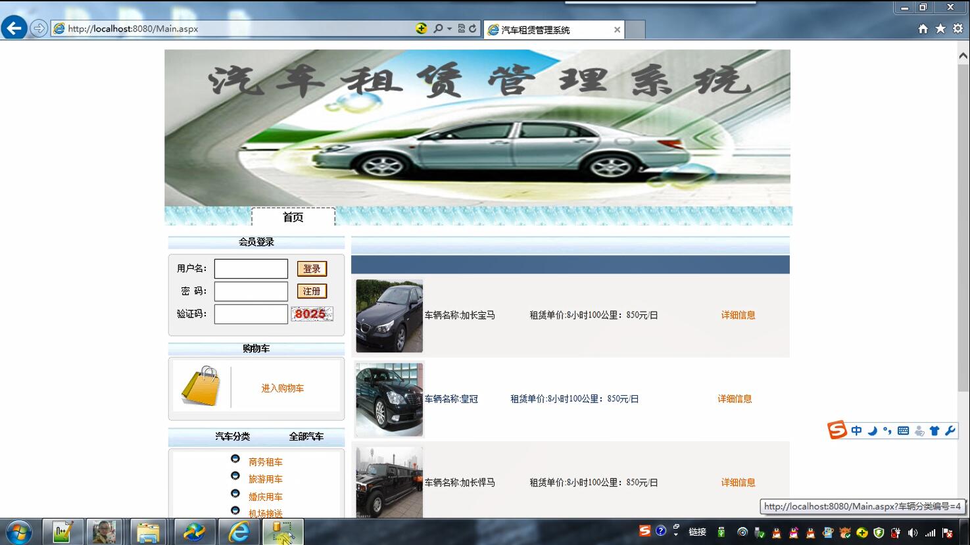Click the green shield security tray icon

[x=879, y=533]
